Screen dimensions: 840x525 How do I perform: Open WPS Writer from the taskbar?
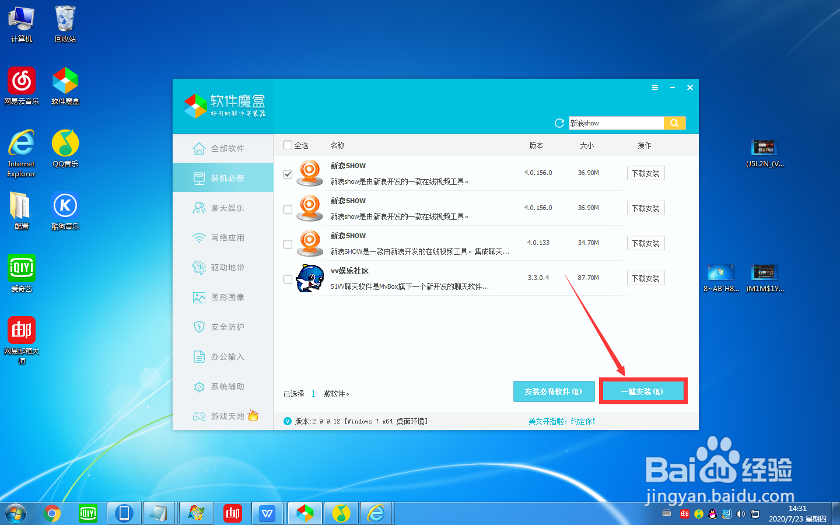pyautogui.click(x=268, y=513)
